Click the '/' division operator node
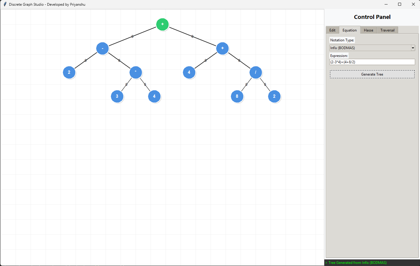 coord(256,72)
